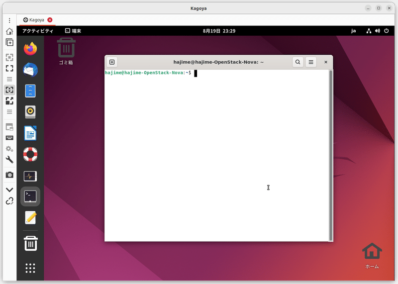Click the gears settings icon in sidebar
Image resolution: width=398 pixels, height=284 pixels.
[9, 149]
